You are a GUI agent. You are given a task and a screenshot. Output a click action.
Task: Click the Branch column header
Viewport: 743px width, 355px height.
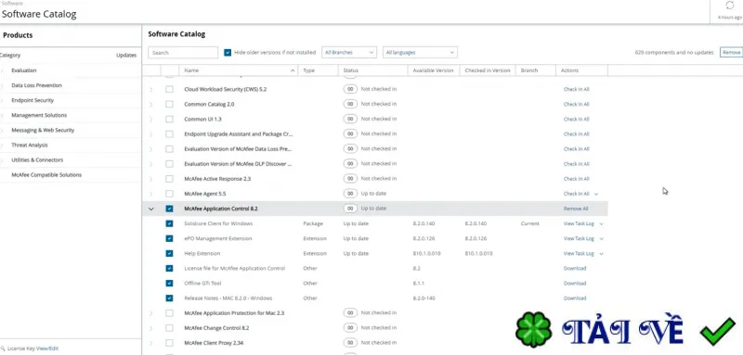tap(529, 70)
